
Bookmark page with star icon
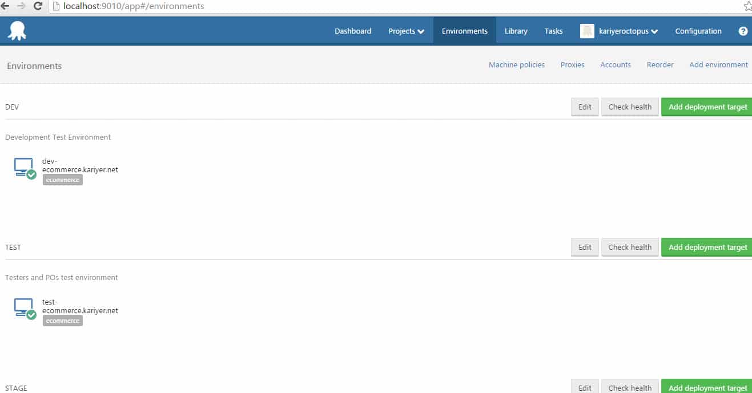(747, 6)
